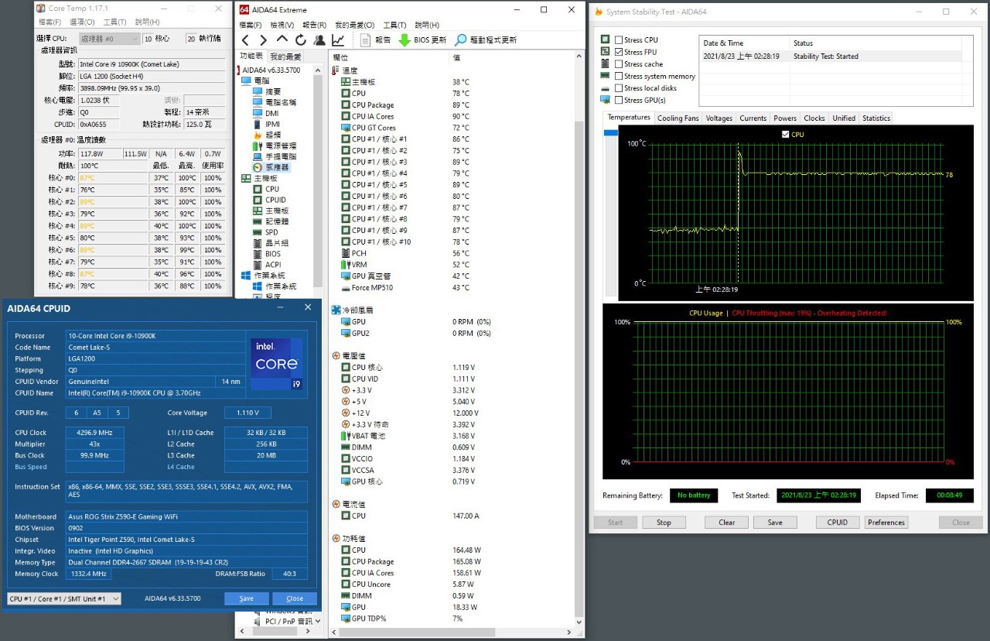This screenshot has width=990, height=641.
Task: Click the CPUID button in Stability Test
Action: point(838,523)
